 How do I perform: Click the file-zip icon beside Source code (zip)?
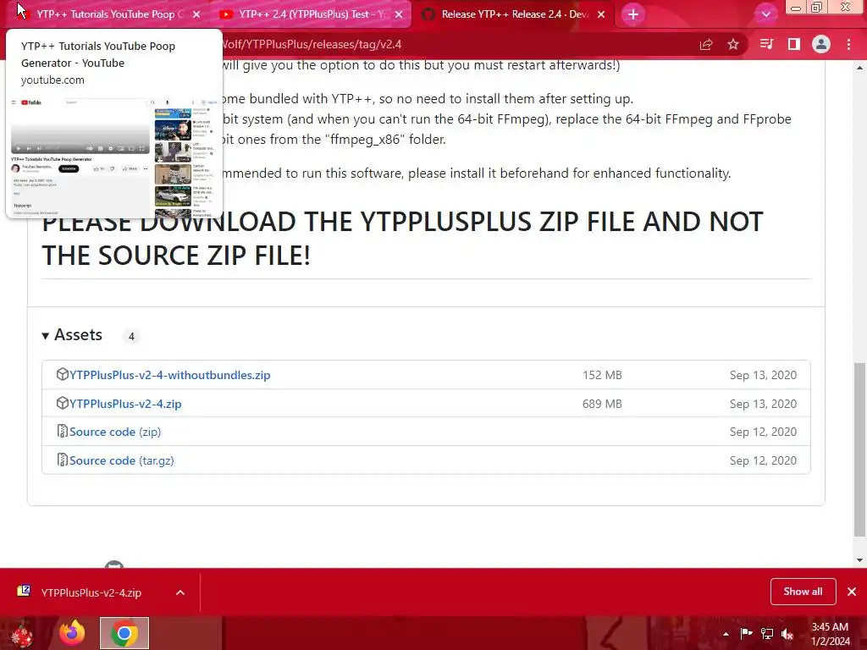click(x=62, y=431)
